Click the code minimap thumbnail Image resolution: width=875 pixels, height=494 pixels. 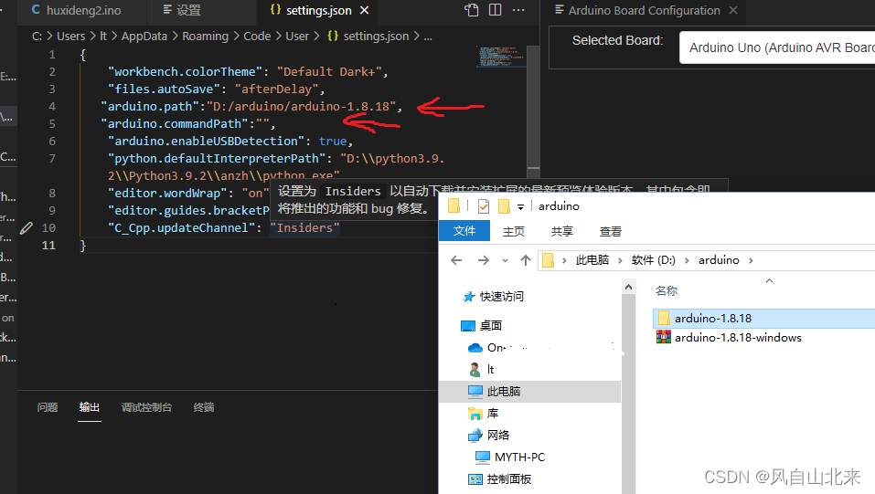[501, 57]
